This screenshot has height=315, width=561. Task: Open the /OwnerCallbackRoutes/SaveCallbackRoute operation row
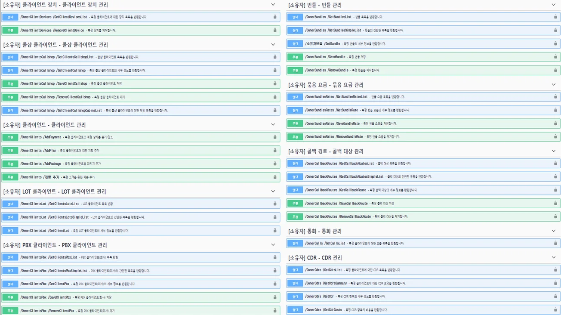point(423,203)
